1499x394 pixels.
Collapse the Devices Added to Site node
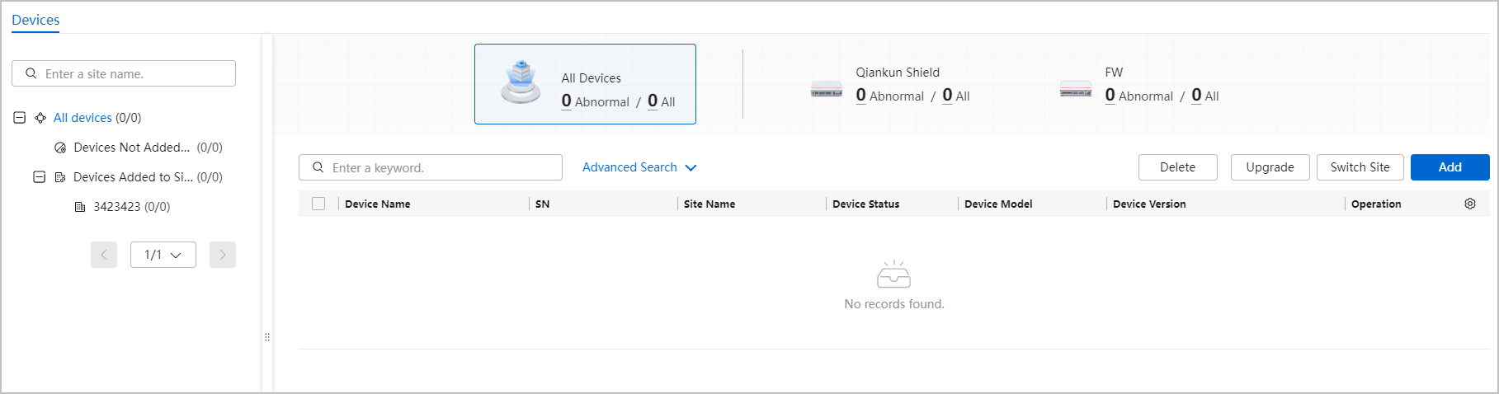coord(39,177)
